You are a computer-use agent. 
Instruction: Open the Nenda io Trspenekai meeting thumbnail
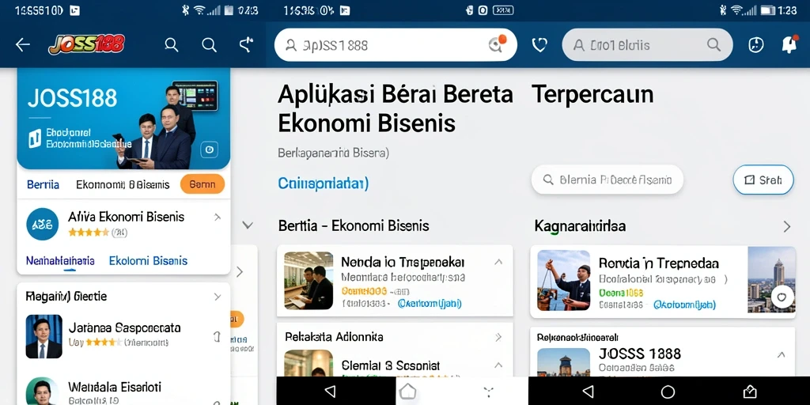(x=308, y=281)
